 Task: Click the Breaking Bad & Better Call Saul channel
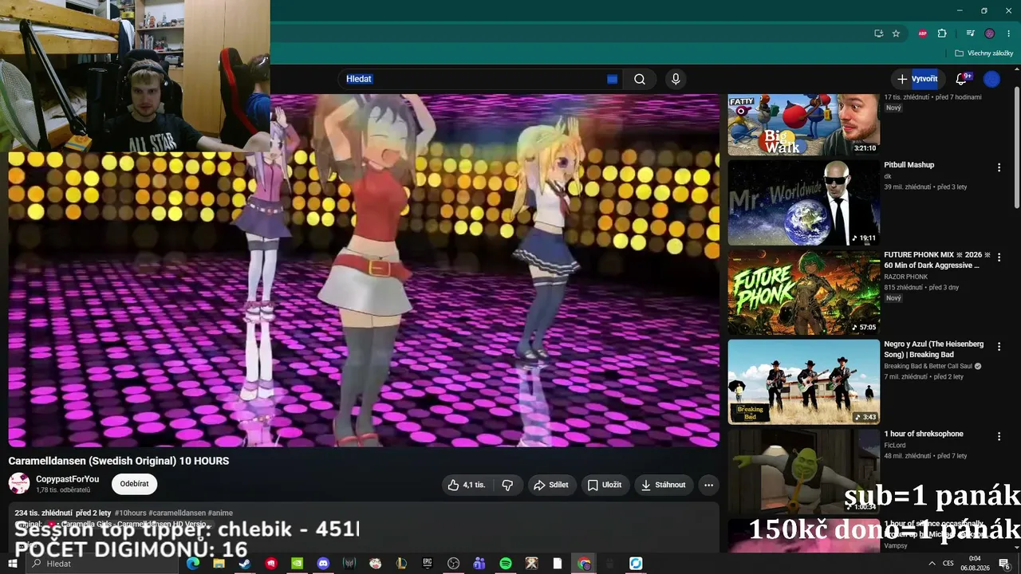[x=928, y=367]
